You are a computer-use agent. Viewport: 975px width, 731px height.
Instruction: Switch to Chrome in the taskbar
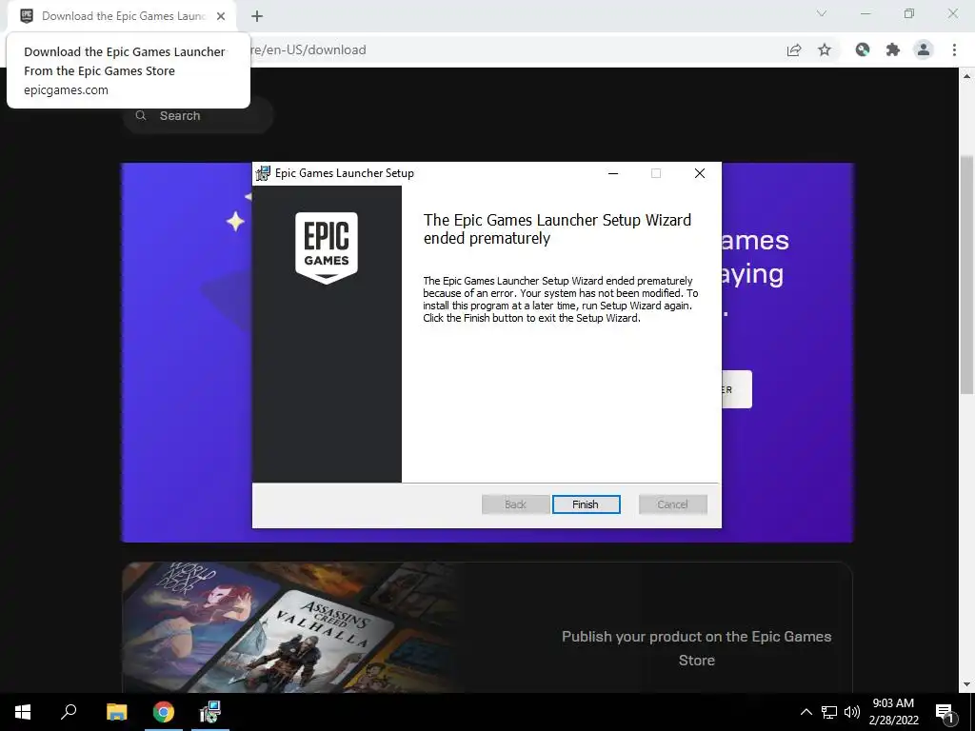164,712
